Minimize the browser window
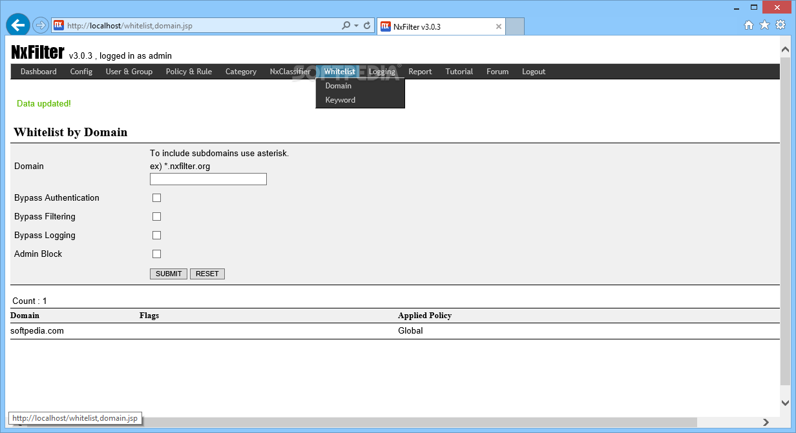This screenshot has width=796, height=433. pyautogui.click(x=736, y=7)
